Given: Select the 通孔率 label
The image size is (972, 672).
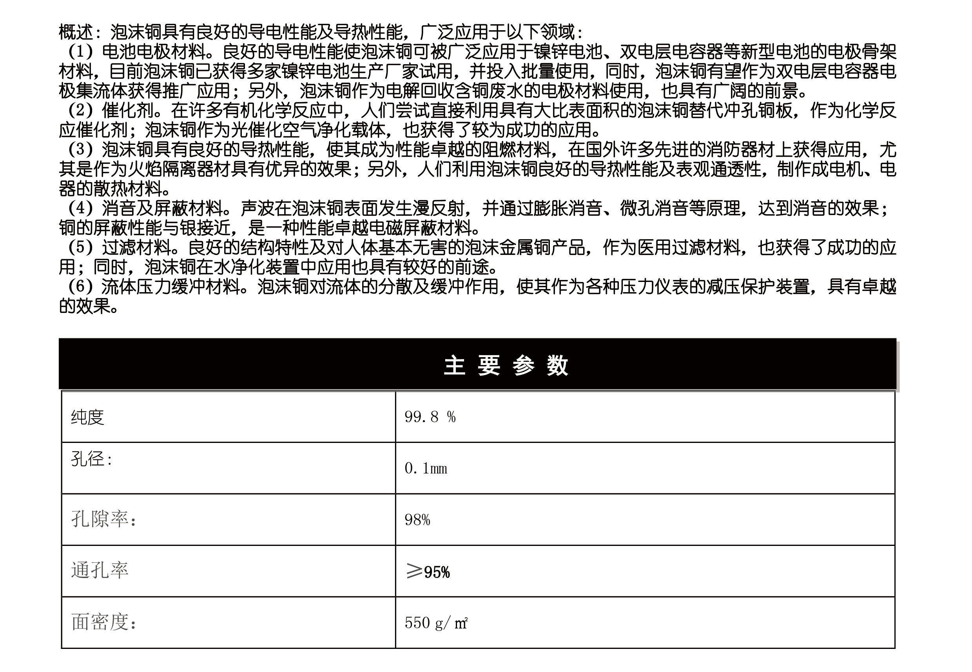Looking at the screenshot, I should 100,570.
